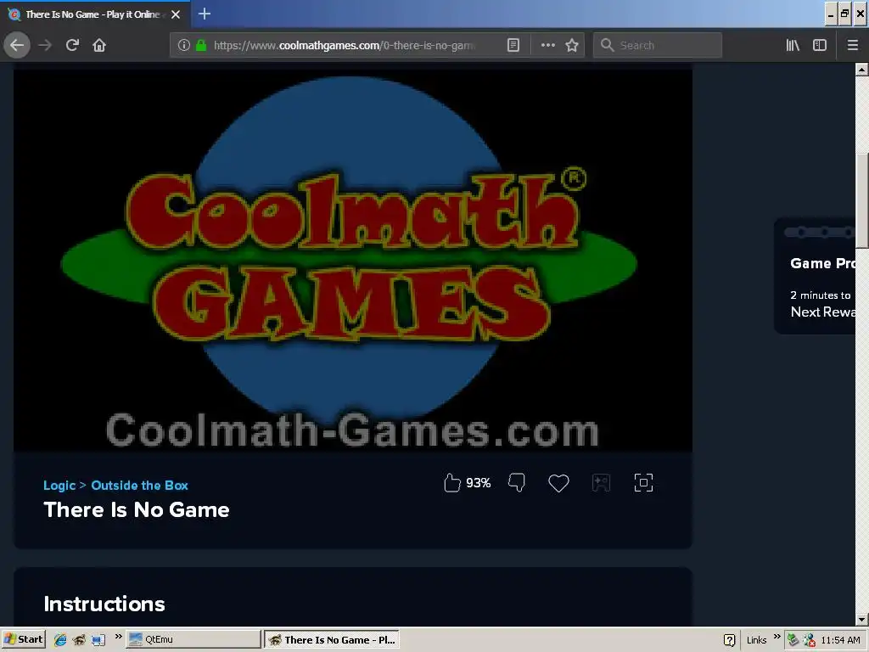The height and width of the screenshot is (652, 869).
Task: Click the address bar URL text
Action: coord(345,46)
